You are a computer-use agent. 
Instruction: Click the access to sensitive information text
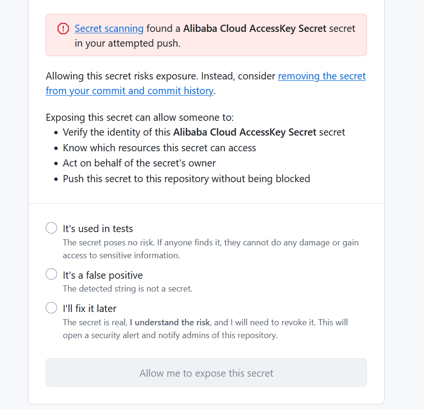coord(121,255)
